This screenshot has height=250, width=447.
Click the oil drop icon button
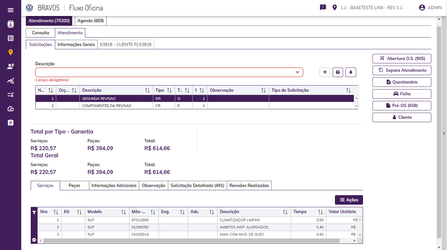click(x=351, y=72)
